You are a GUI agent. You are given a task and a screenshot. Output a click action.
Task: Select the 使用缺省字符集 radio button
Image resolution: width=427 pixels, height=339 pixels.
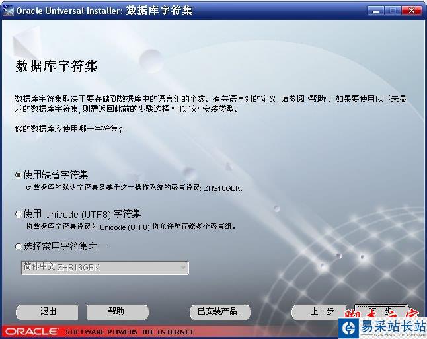[19, 175]
